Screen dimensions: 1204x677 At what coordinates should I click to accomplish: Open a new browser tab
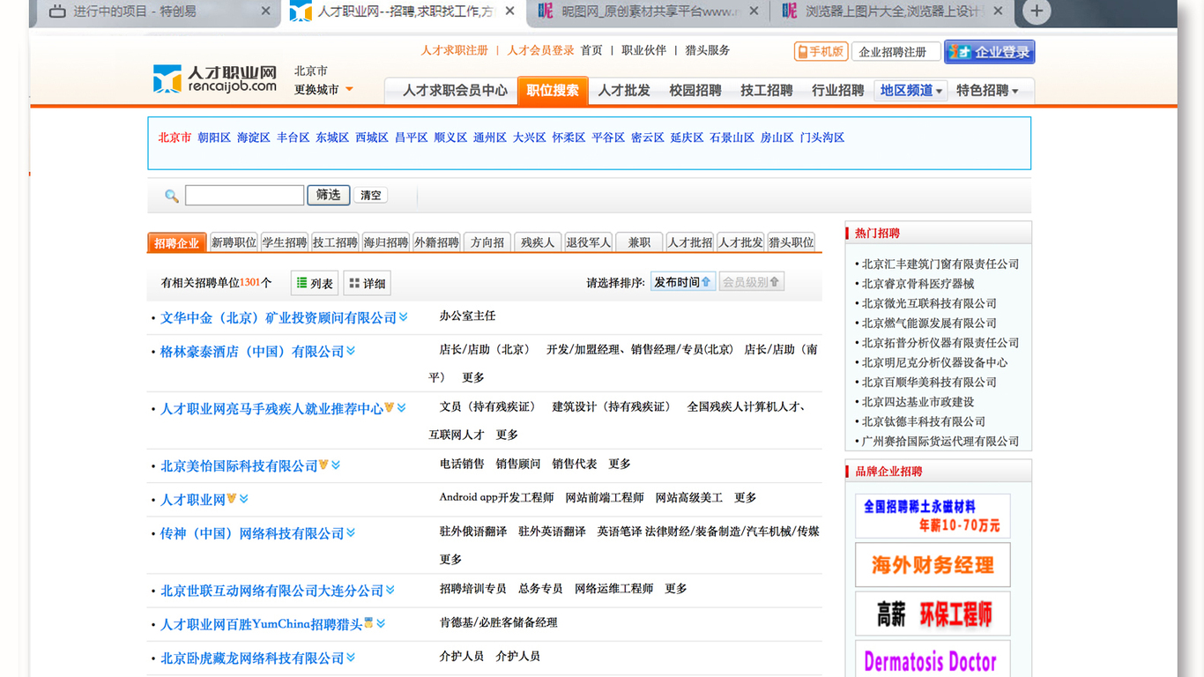click(x=1037, y=11)
